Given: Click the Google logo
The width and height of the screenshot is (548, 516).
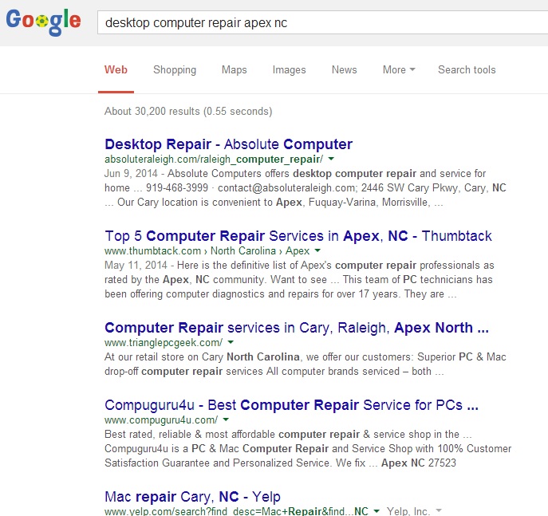Looking at the screenshot, I should [43, 22].
